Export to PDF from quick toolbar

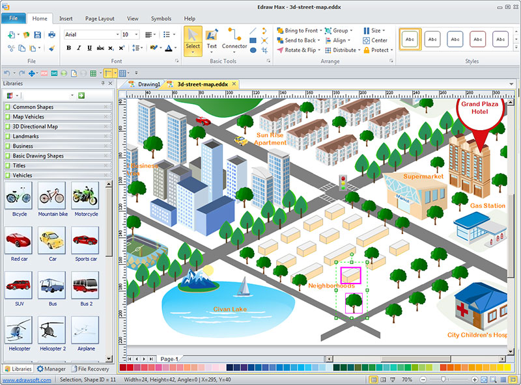tap(44, 73)
